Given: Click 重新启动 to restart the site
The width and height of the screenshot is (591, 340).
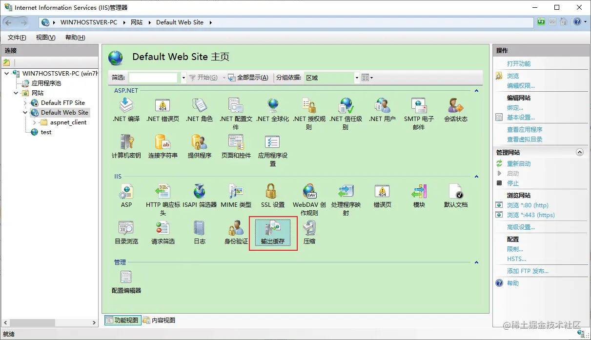Looking at the screenshot, I should click(x=519, y=164).
